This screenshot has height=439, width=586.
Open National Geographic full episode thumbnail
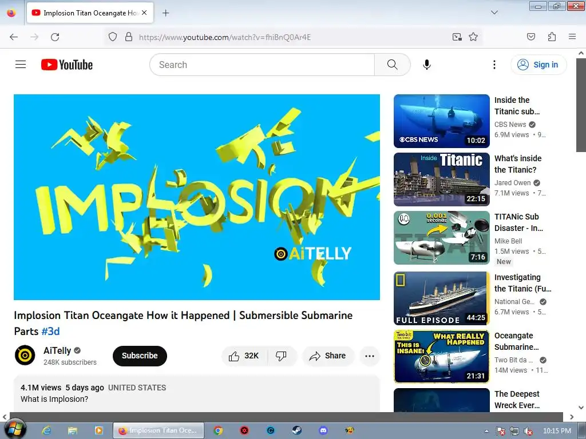442,298
